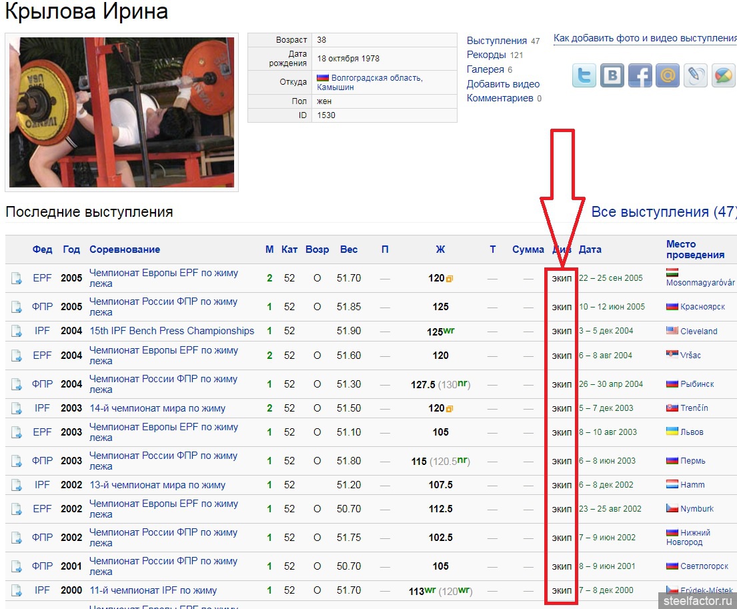Viewport: 737px width, 609px height.
Task: Click the LiveJournal pencil share icon
Action: [x=695, y=75]
